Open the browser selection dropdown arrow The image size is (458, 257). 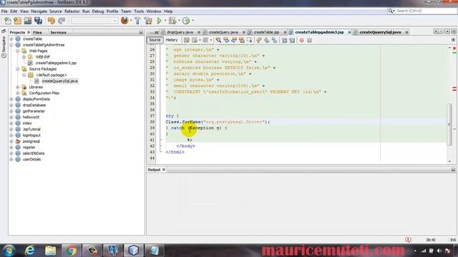coord(130,21)
